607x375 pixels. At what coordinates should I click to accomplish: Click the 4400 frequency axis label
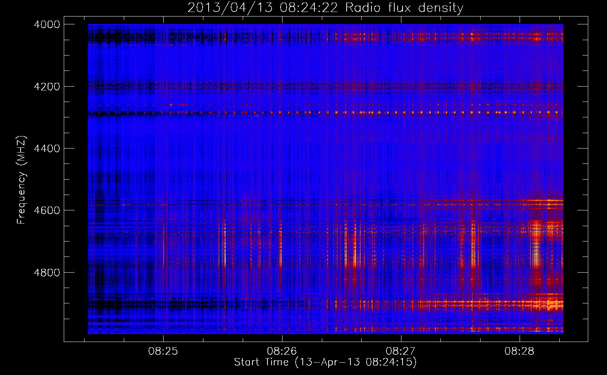pyautogui.click(x=47, y=148)
